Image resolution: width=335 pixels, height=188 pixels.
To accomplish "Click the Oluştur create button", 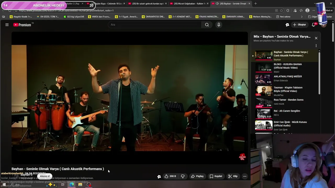I will click(299, 25).
